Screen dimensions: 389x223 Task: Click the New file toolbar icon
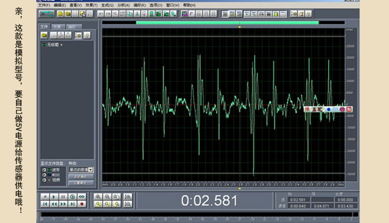60,13
